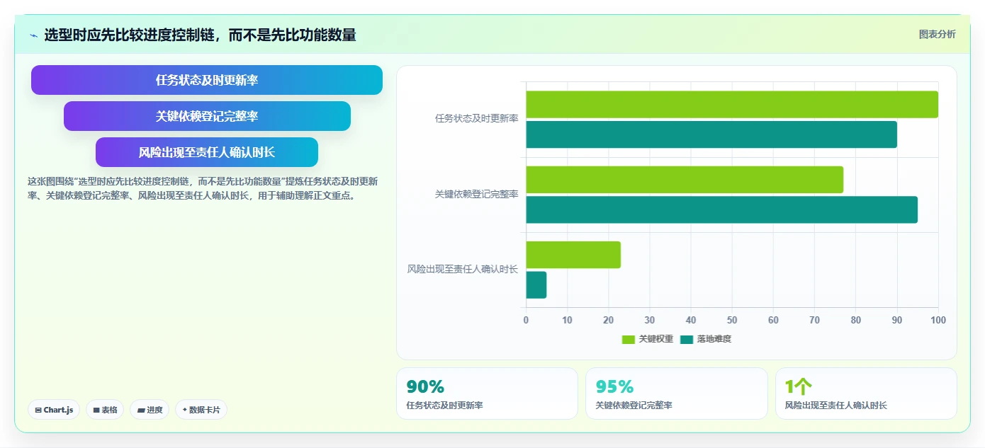Click the heading 选型时应先比较进度控制链

click(x=200, y=35)
